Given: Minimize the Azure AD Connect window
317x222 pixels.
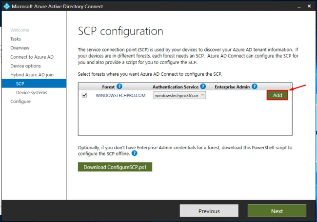Looking at the screenshot, I should pos(299,6).
